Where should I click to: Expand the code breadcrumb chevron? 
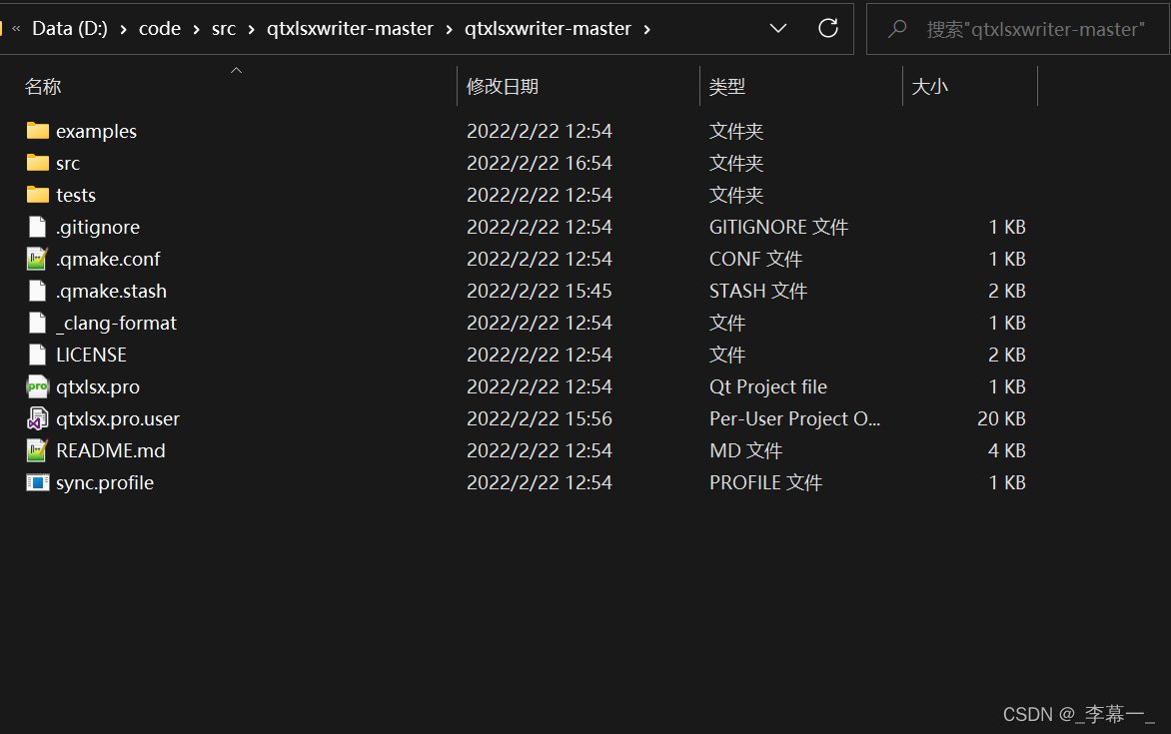(x=194, y=28)
